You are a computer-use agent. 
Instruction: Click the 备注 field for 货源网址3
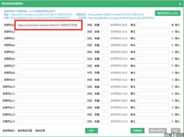(153, 38)
